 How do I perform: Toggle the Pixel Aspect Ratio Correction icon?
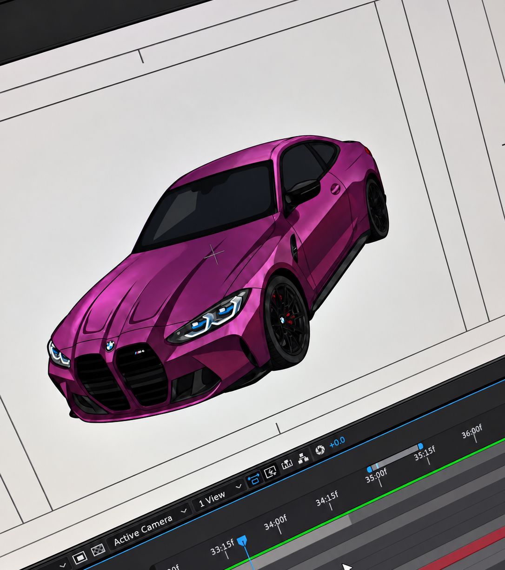pos(254,479)
